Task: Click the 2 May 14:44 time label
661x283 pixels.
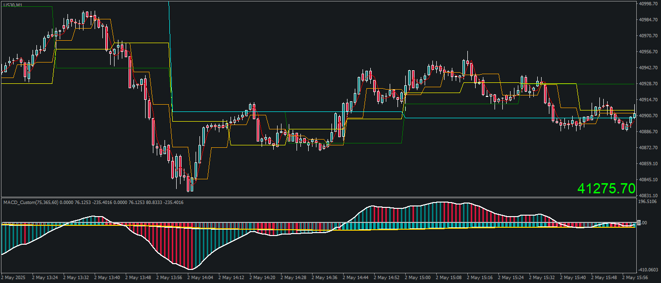Action: (x=355, y=278)
